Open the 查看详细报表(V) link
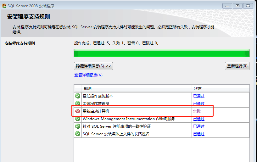Viewport: 257px width, 162px height. (x=88, y=75)
